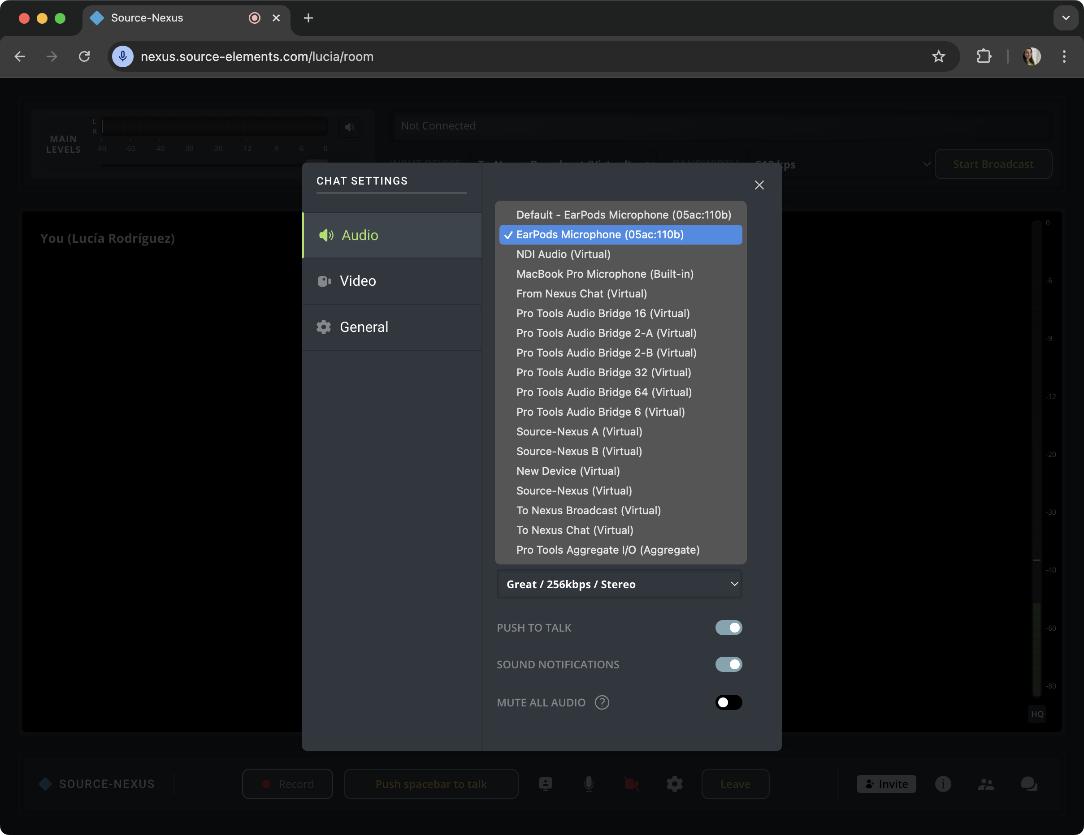1084x835 pixels.
Task: Toggle the Push To Talk switch
Action: 728,628
